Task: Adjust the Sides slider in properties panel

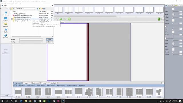Action: (x=175, y=11)
